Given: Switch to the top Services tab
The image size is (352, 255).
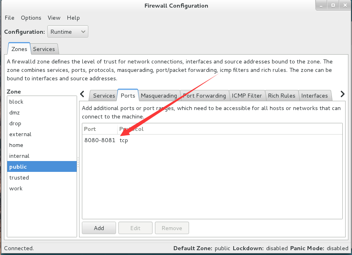Looking at the screenshot, I should click(x=44, y=49).
